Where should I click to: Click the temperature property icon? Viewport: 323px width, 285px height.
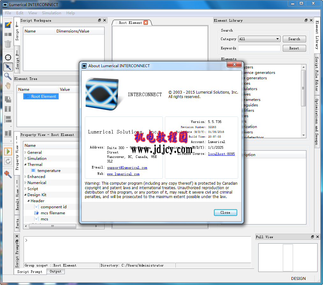(33, 170)
